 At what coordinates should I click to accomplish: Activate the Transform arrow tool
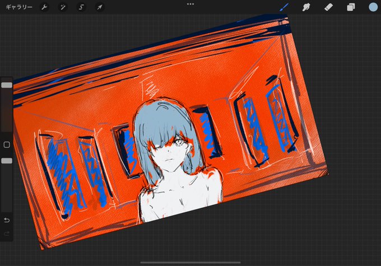coord(100,7)
